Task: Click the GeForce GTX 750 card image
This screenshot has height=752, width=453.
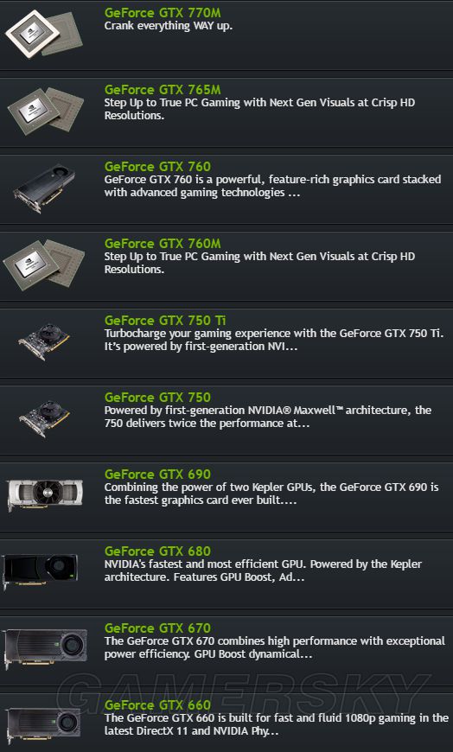Action: [44, 418]
